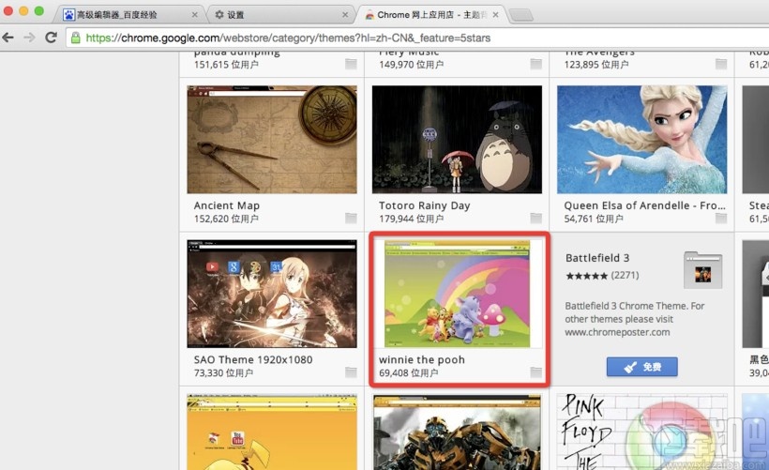Click the small theme icon beside winnie the pooh

pyautogui.click(x=536, y=372)
